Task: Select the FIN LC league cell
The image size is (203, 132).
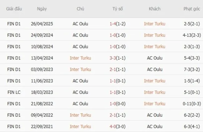Action: pyautogui.click(x=14, y=92)
